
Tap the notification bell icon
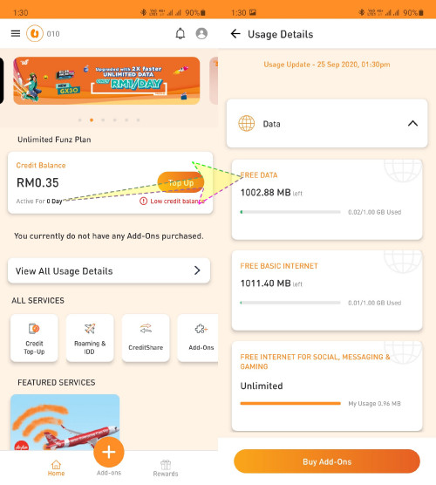pos(181,33)
